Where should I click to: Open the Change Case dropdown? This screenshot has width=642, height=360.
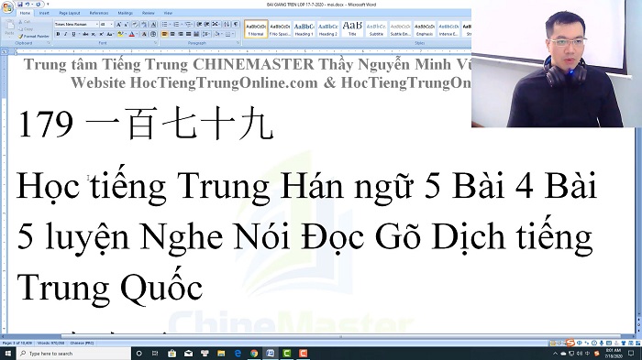point(110,34)
